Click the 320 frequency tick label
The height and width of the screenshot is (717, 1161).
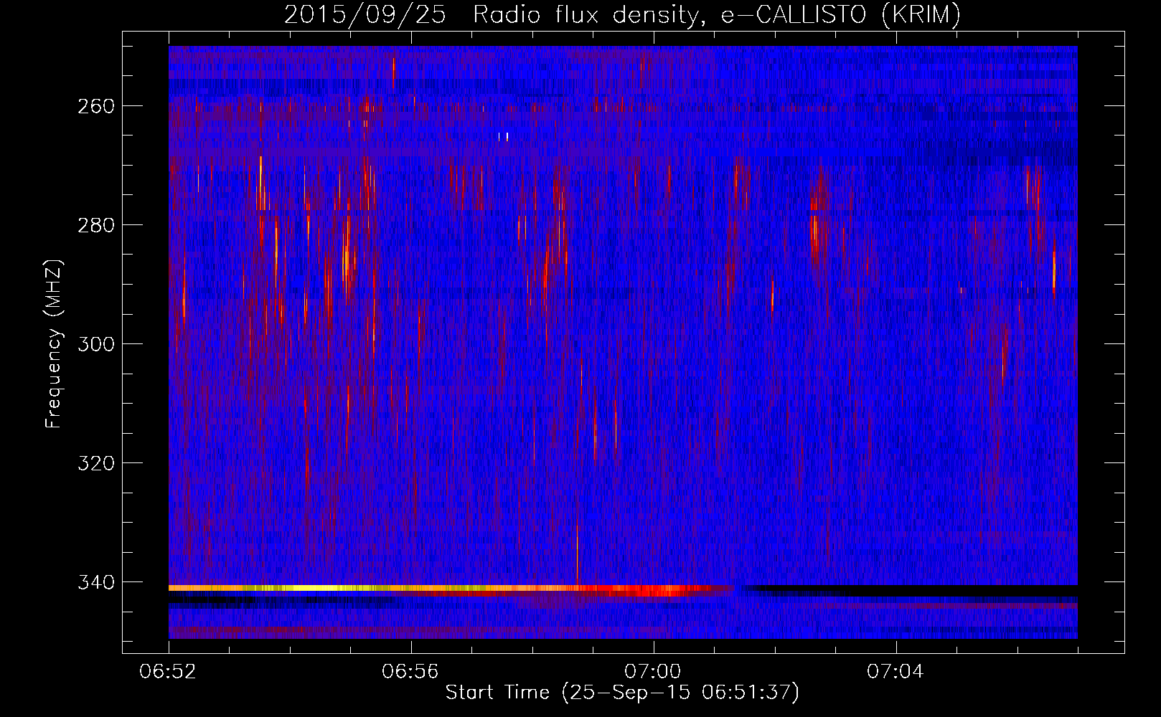(95, 463)
